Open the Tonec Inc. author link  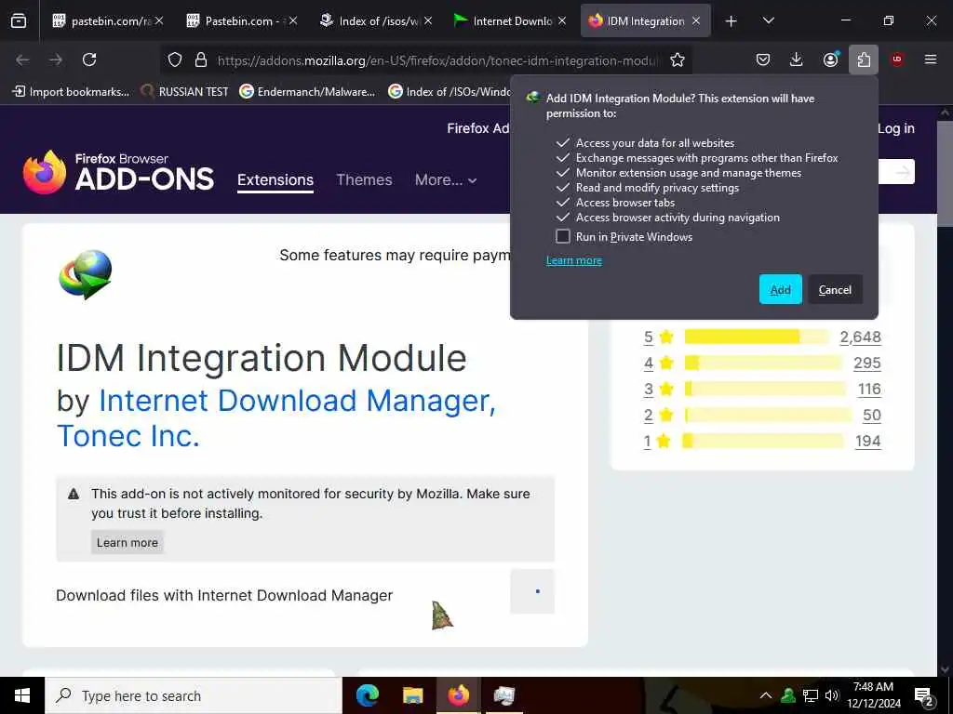[x=128, y=436]
